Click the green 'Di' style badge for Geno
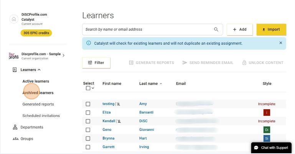This screenshot has width=295, height=154. 267,130
